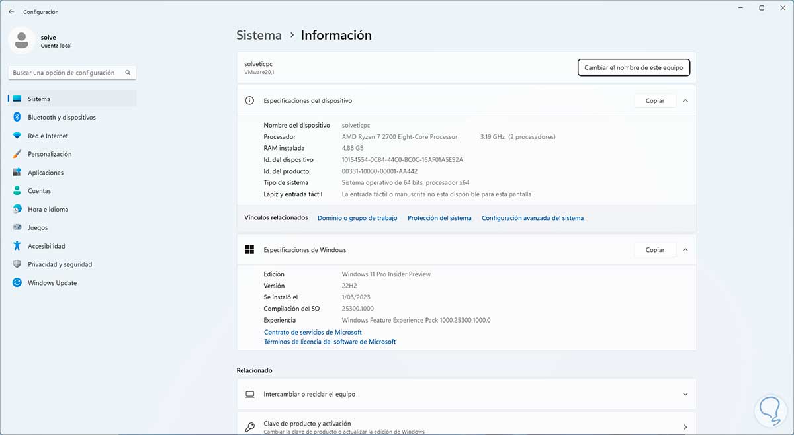This screenshot has width=794, height=435.
Task: Select Cuentas menu label
Action: [39, 191]
